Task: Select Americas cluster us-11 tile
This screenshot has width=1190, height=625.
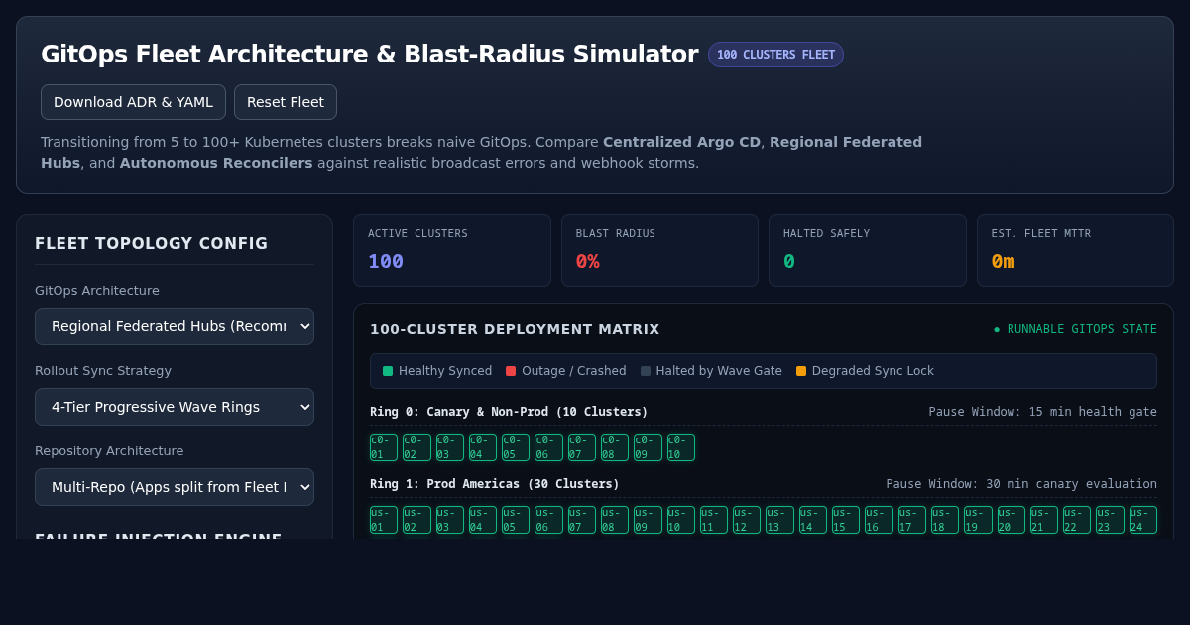Action: pyautogui.click(x=714, y=520)
